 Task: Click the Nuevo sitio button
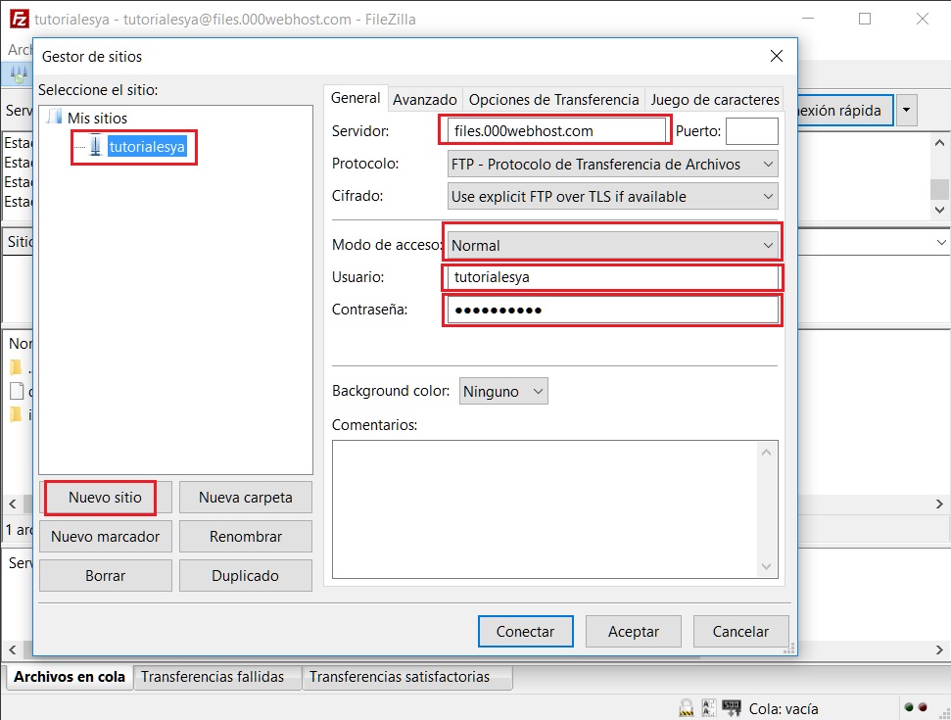tap(105, 498)
